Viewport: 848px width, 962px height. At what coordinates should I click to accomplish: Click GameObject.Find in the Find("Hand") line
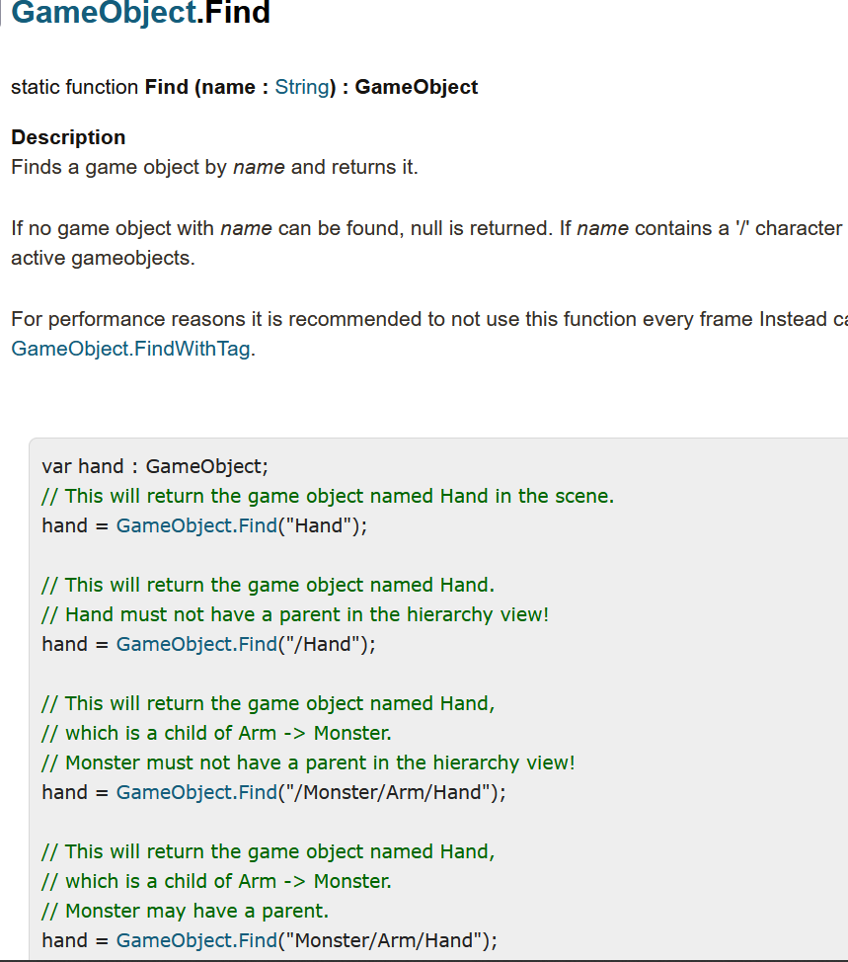[196, 525]
